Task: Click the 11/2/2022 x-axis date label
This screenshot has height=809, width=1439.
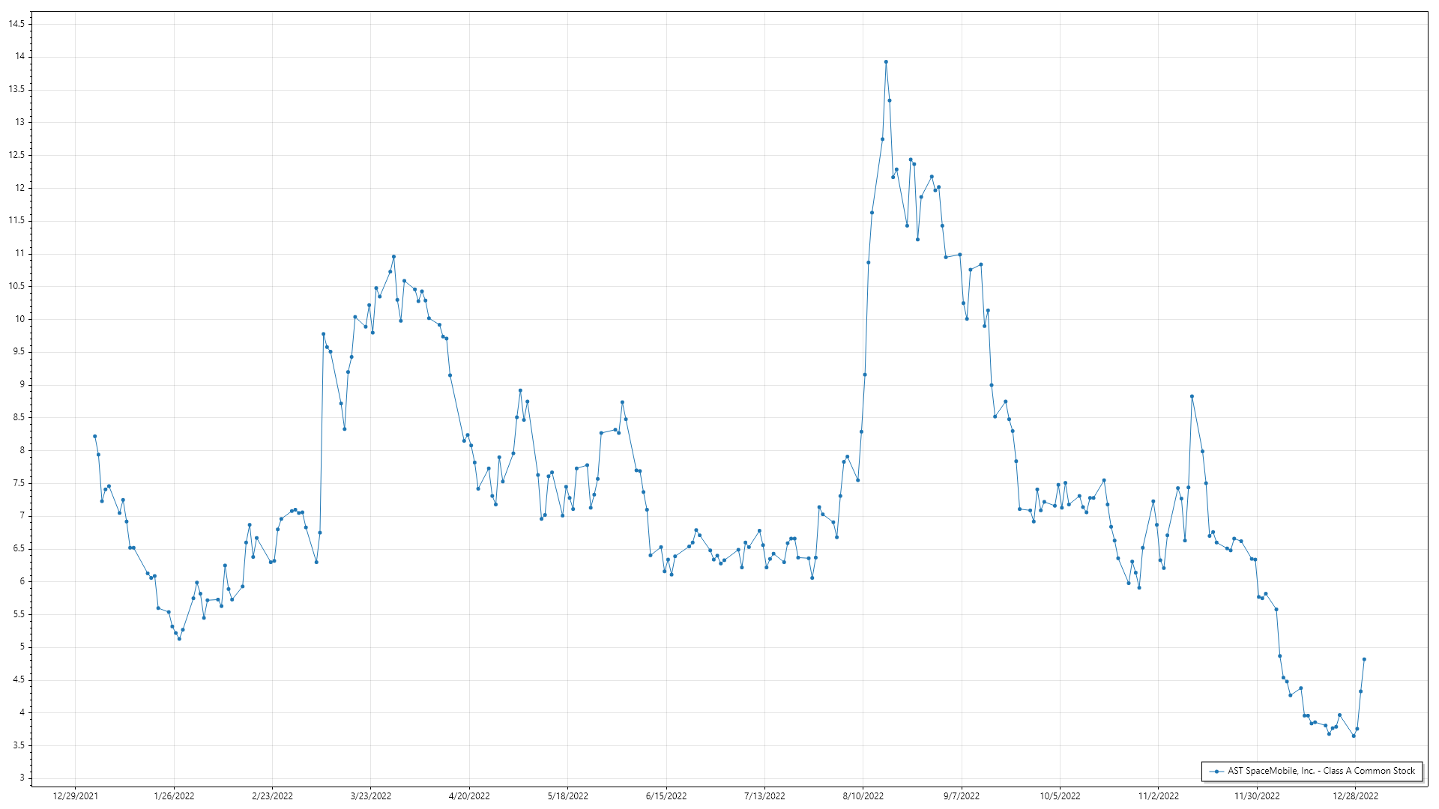Action: (x=1158, y=796)
